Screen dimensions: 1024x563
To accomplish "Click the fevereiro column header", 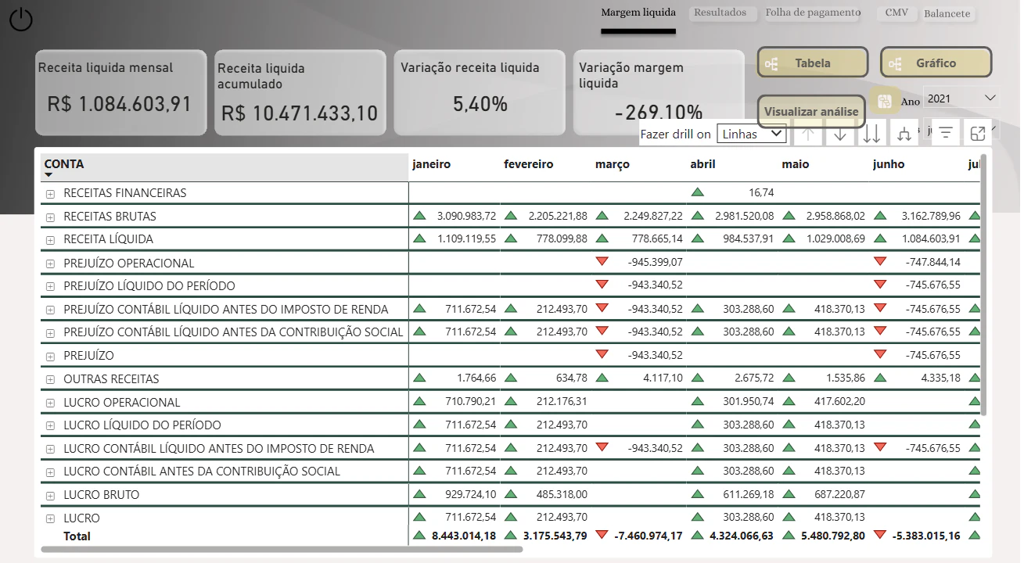I will pos(529,164).
